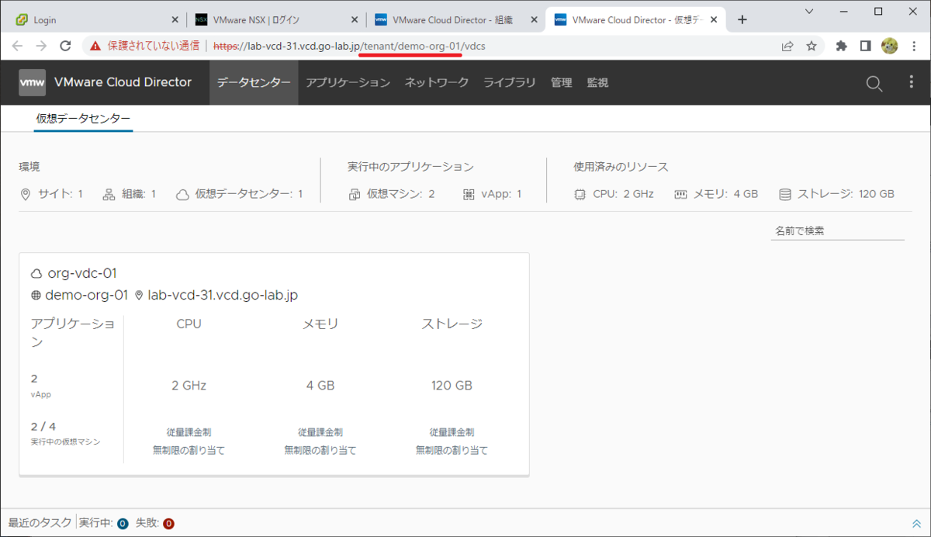Click the Chrome profile avatar
This screenshot has height=537, width=931.
(890, 47)
